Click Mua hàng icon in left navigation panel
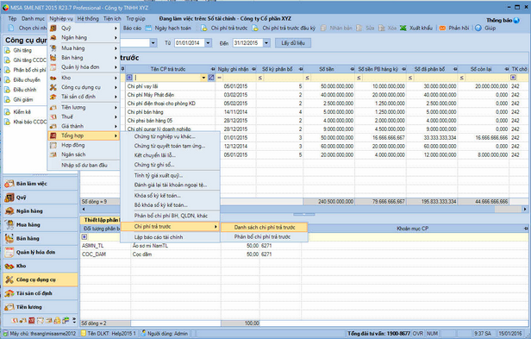The height and width of the screenshot is (339, 531). coord(9,225)
